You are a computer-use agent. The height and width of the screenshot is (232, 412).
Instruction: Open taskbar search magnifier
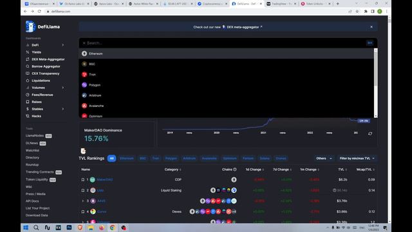point(36,227)
